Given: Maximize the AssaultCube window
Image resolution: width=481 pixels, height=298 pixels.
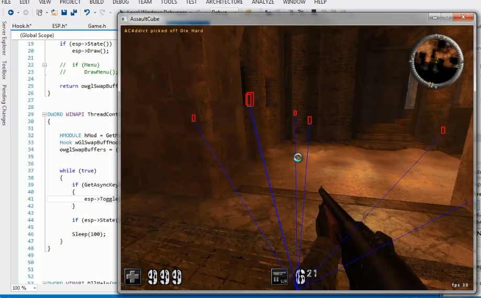Looking at the screenshot, I should (x=446, y=17).
